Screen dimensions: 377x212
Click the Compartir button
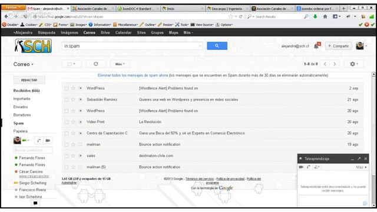pyautogui.click(x=338, y=46)
